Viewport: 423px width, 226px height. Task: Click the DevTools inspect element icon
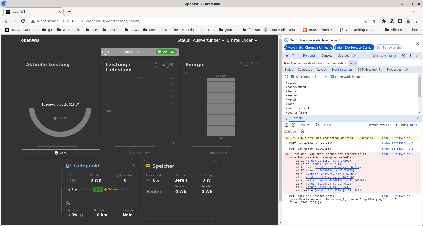286,56
